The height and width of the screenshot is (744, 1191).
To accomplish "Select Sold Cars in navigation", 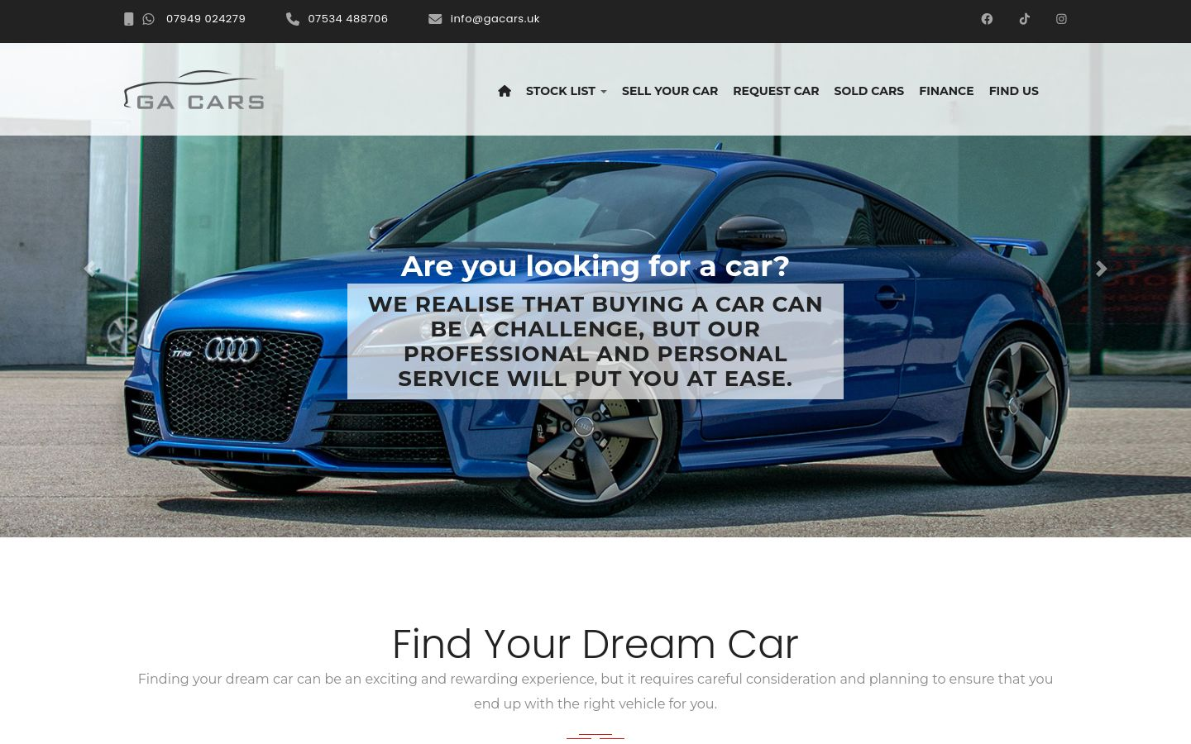I will tap(868, 91).
